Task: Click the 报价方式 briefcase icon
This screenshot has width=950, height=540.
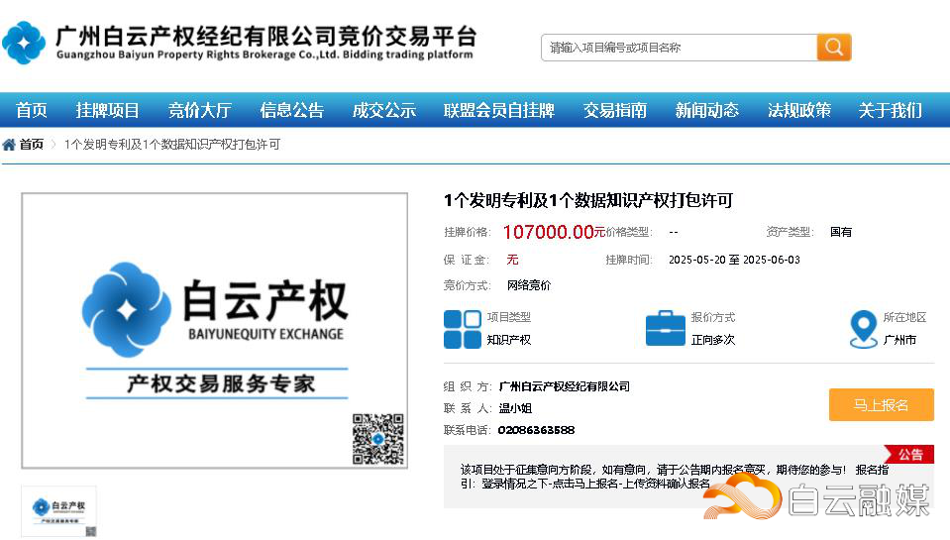Action: [666, 329]
